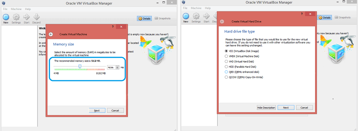Open File menu in right VirtualBox window
Image resolution: width=358 pixels, height=131 pixels.
185,8
